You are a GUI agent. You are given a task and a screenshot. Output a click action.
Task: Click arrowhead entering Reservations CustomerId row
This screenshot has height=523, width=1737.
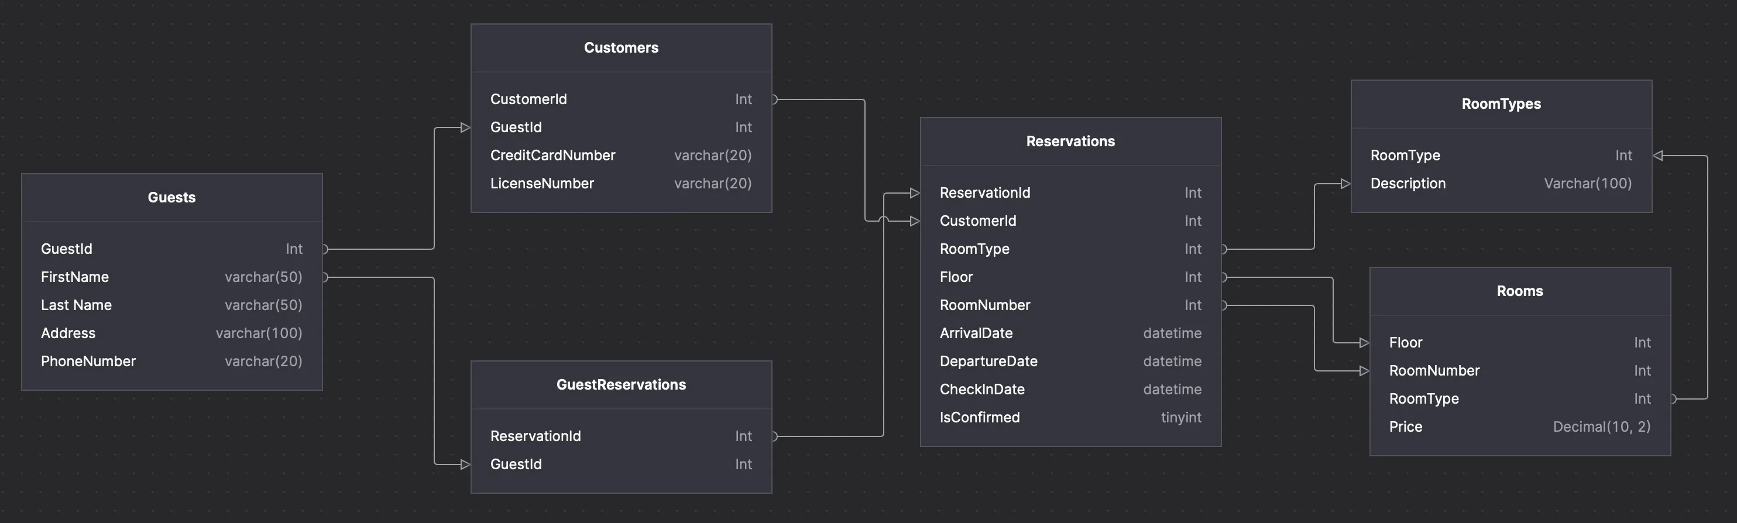pyautogui.click(x=914, y=221)
